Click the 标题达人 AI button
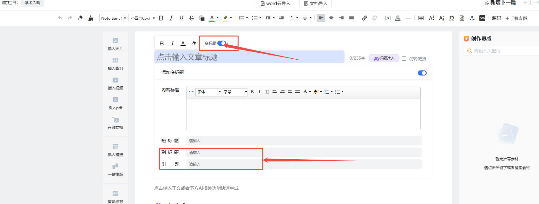The image size is (539, 204). 384,58
